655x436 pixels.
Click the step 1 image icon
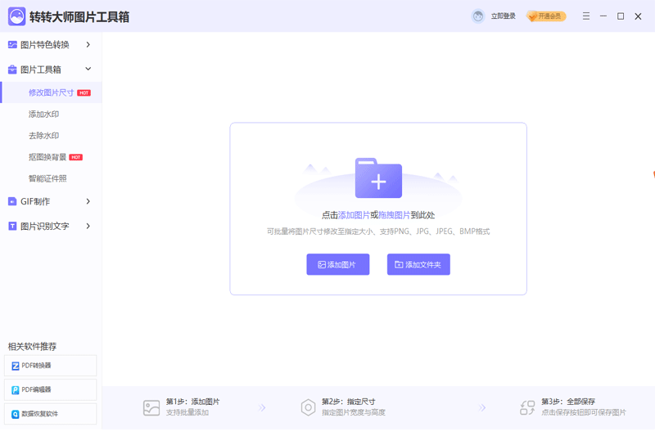coord(151,407)
